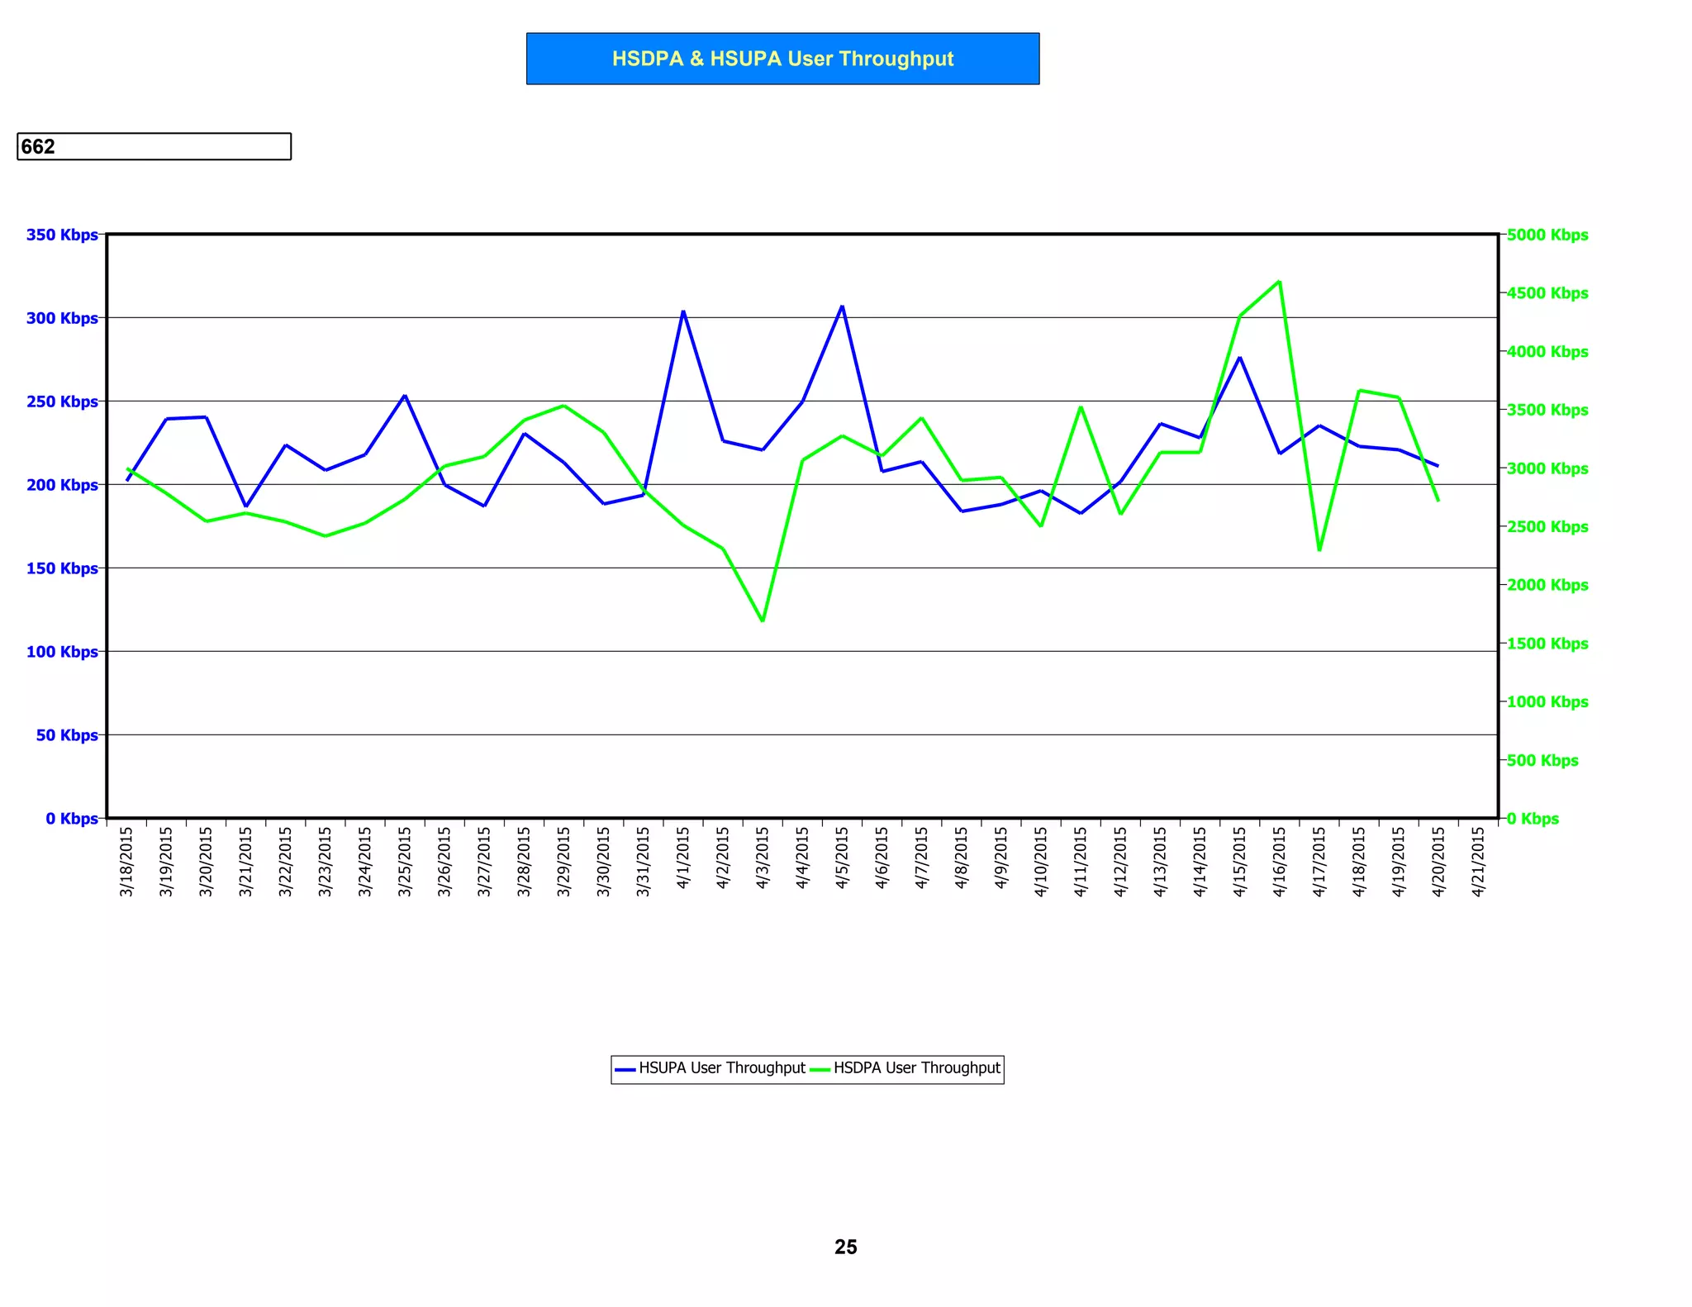The image size is (1692, 1307).
Task: Click the blue line peak above 4/1/2015
Action: click(x=683, y=311)
